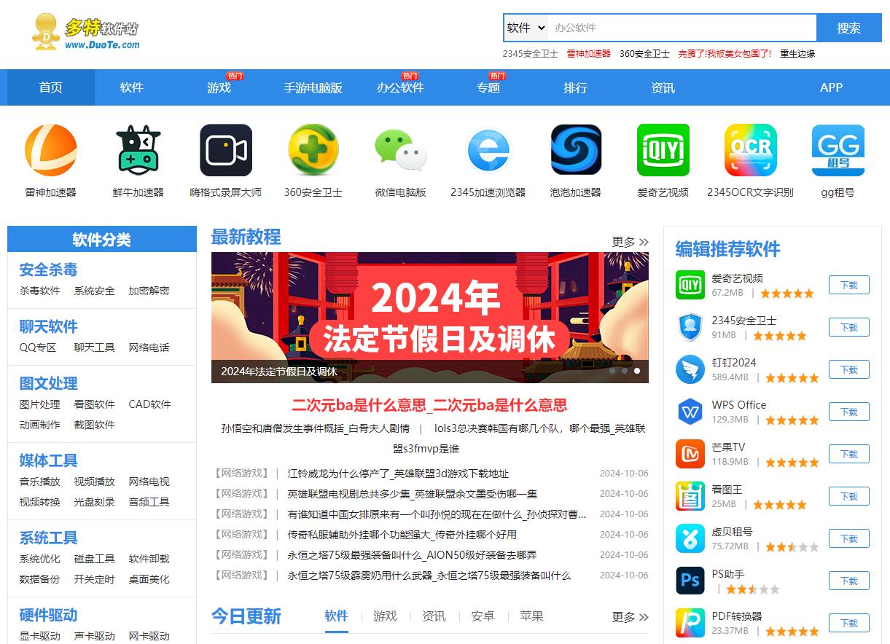Image resolution: width=890 pixels, height=644 pixels.
Task: Go to 首页 in navigation bar
Action: point(51,87)
